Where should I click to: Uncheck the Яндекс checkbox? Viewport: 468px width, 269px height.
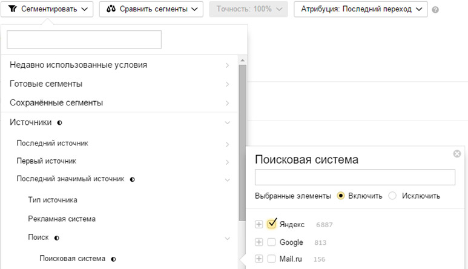(272, 224)
